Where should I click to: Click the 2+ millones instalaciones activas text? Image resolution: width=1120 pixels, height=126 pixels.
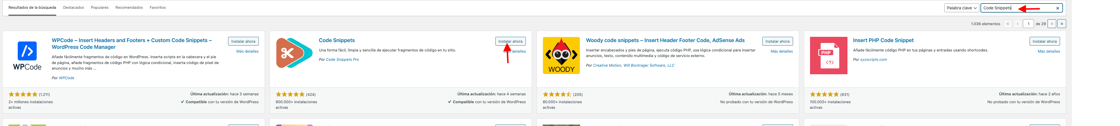tap(30, 105)
